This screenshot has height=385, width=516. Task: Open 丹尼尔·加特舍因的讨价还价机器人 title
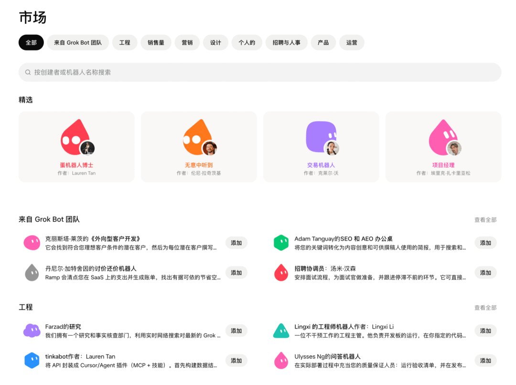coord(90,269)
